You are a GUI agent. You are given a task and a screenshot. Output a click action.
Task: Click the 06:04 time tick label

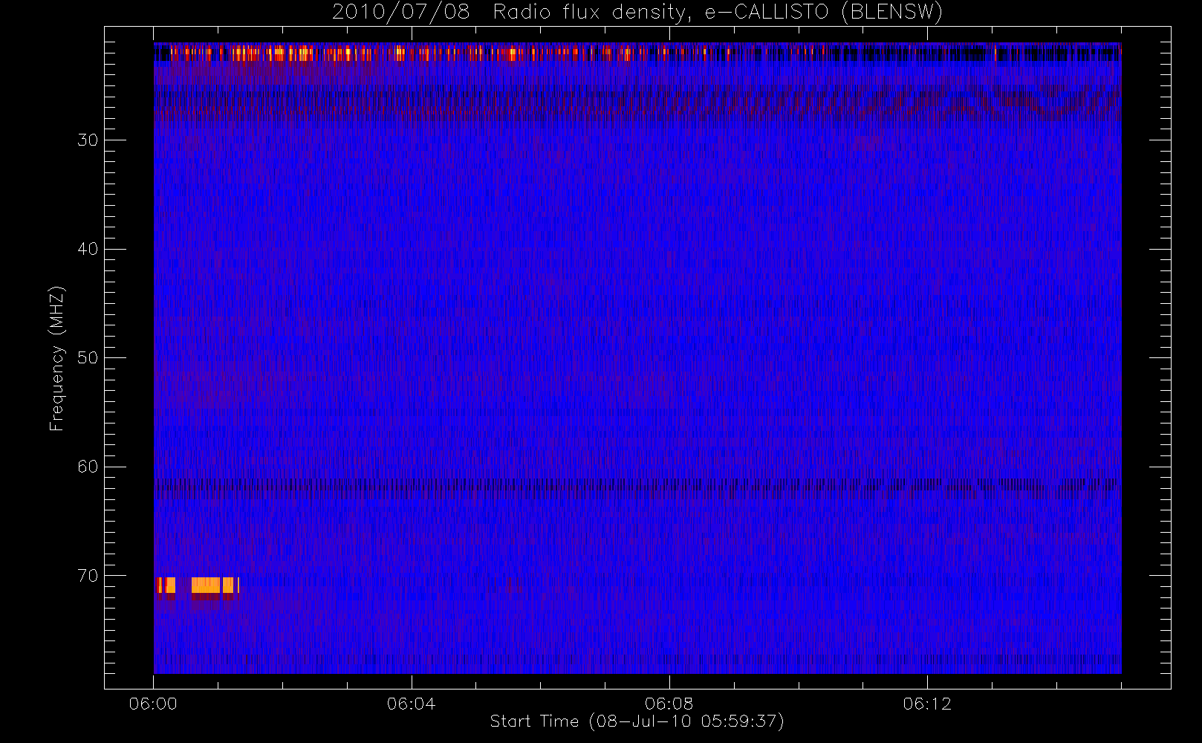[x=411, y=704]
